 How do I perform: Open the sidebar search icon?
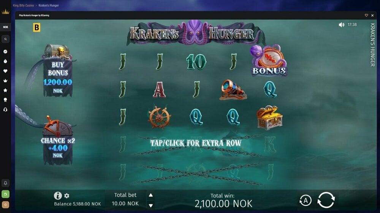(x=5, y=39)
